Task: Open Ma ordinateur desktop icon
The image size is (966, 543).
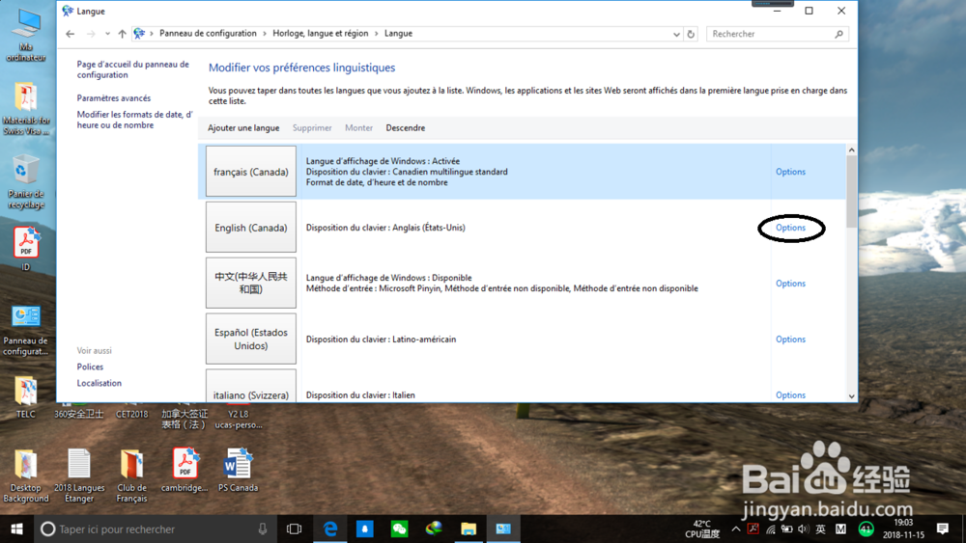Action: point(26,35)
